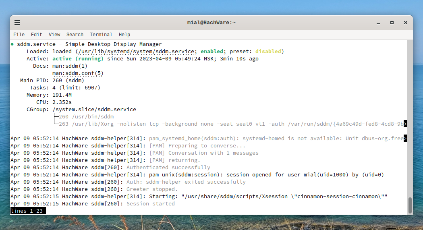Click 'Simple Desktop Display Manager' heading text
This screenshot has height=230, width=423.
point(114,44)
